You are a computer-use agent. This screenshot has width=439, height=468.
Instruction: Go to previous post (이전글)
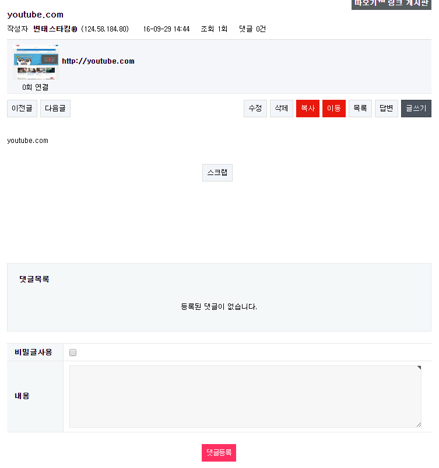click(22, 109)
